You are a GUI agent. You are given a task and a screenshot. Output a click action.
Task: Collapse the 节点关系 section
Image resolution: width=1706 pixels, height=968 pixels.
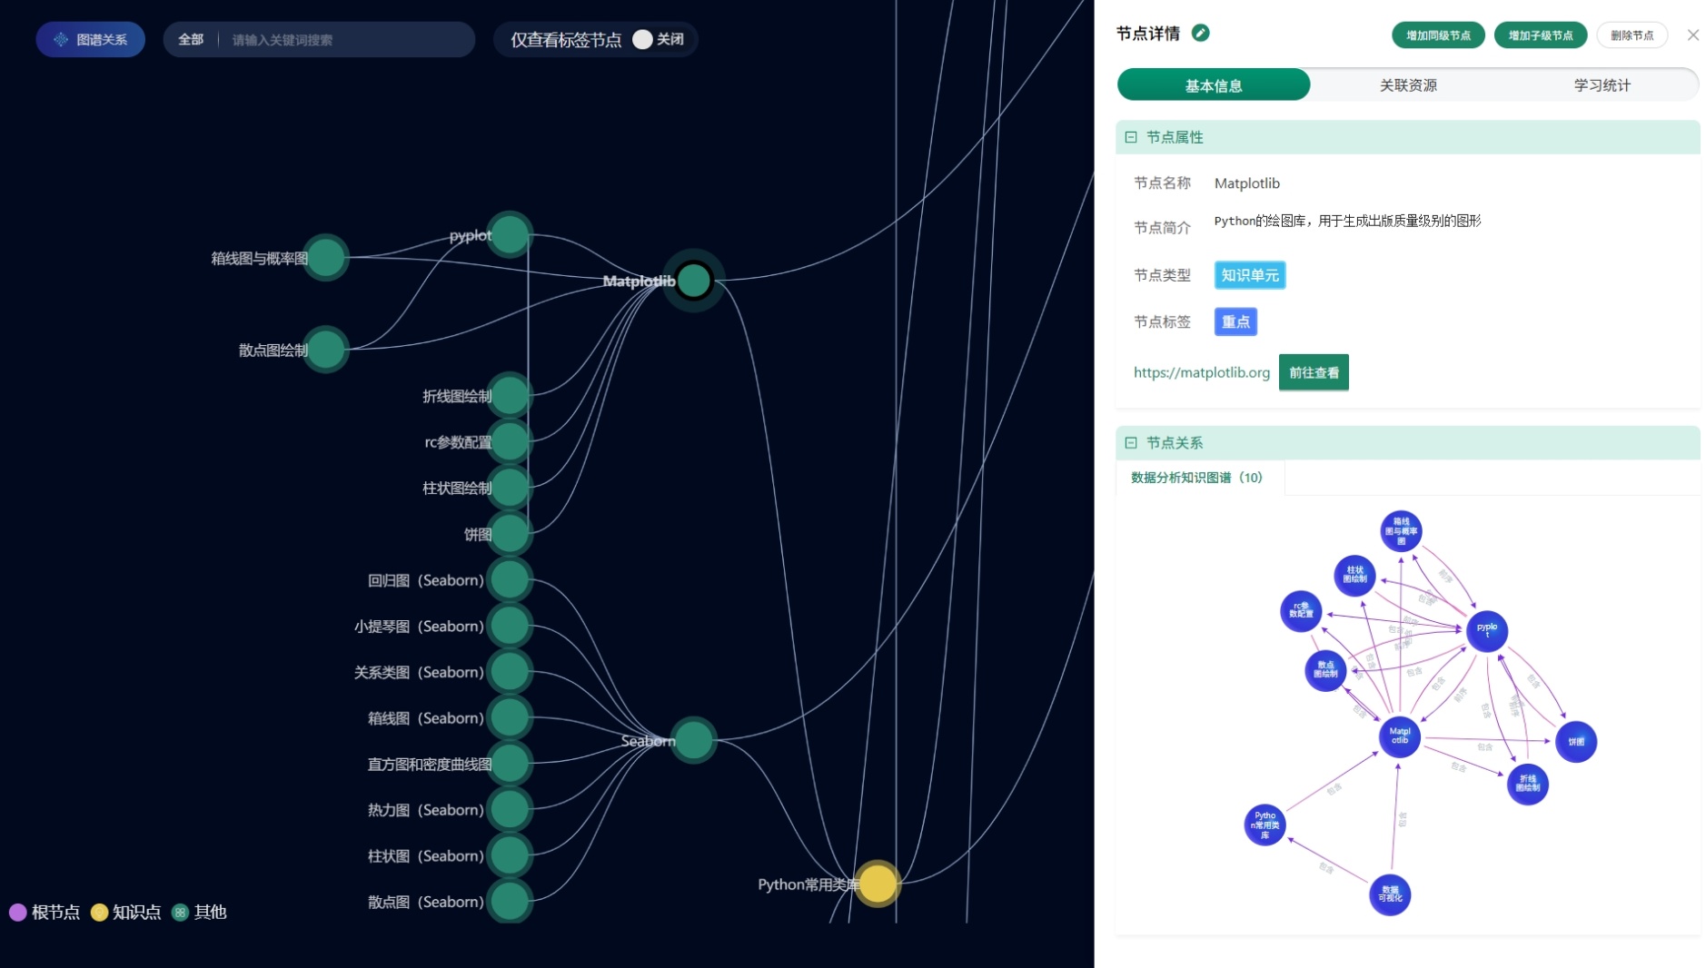[x=1131, y=443]
